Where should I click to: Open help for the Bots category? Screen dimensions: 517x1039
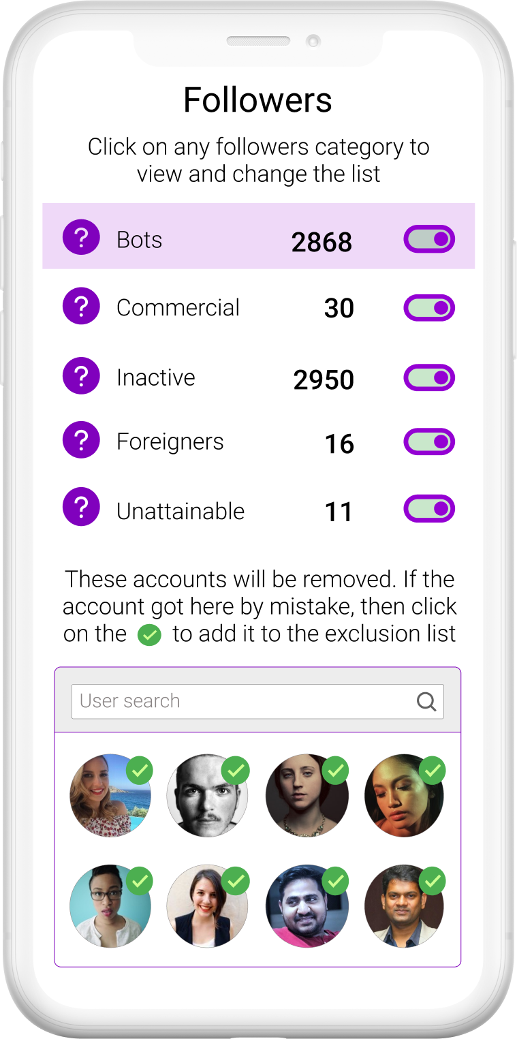[81, 236]
